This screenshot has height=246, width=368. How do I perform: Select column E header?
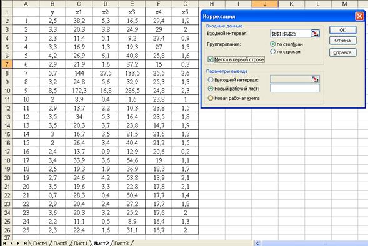[132, 4]
